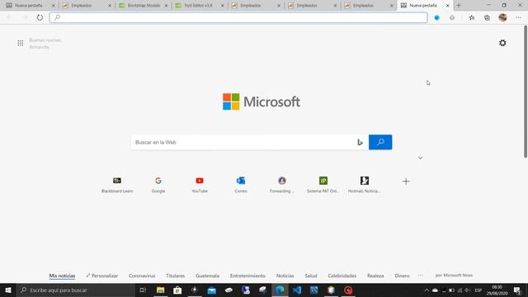Open the taskbar clock and date

coord(497,290)
